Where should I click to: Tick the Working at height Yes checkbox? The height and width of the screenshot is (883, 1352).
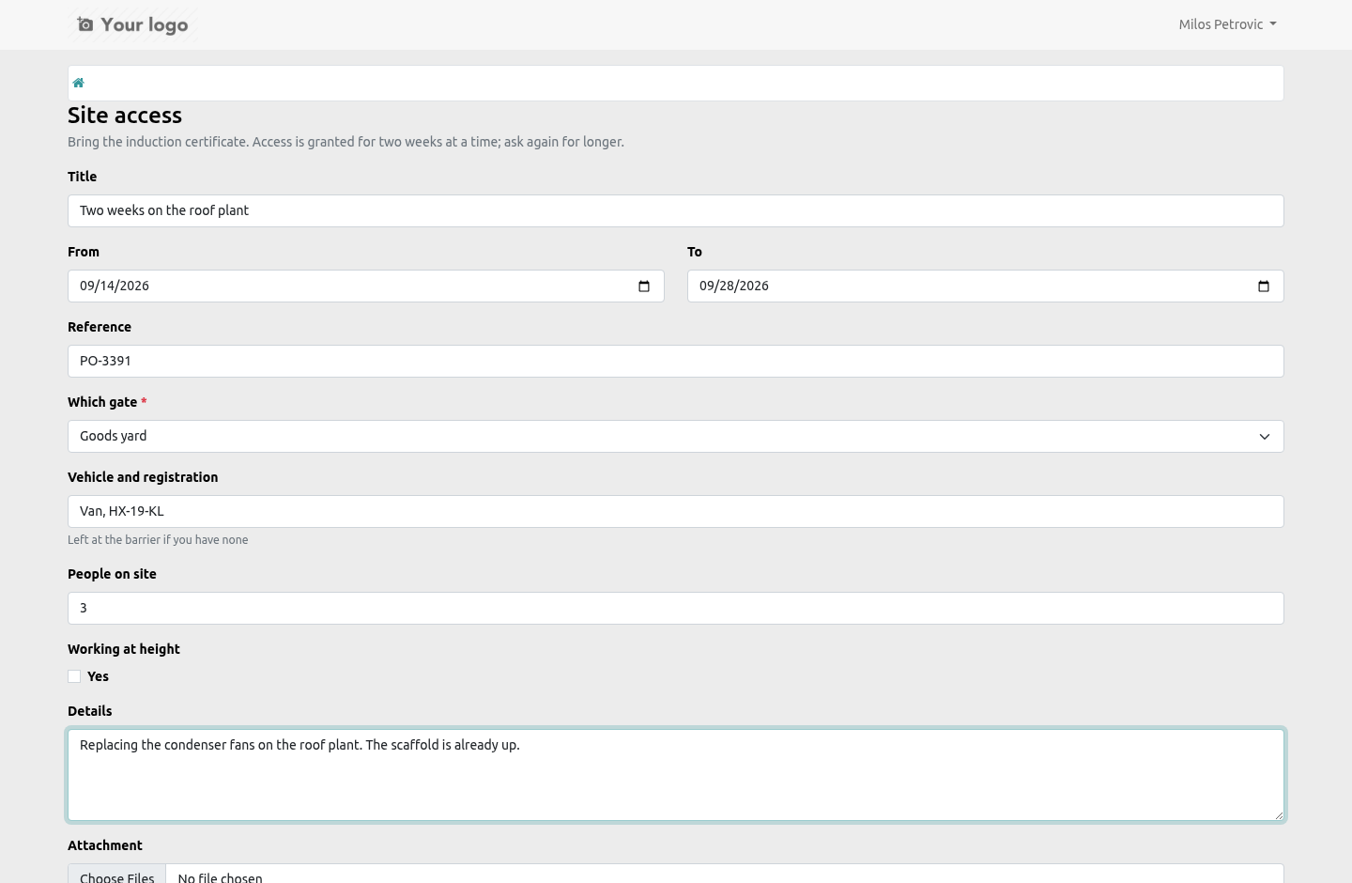(74, 676)
